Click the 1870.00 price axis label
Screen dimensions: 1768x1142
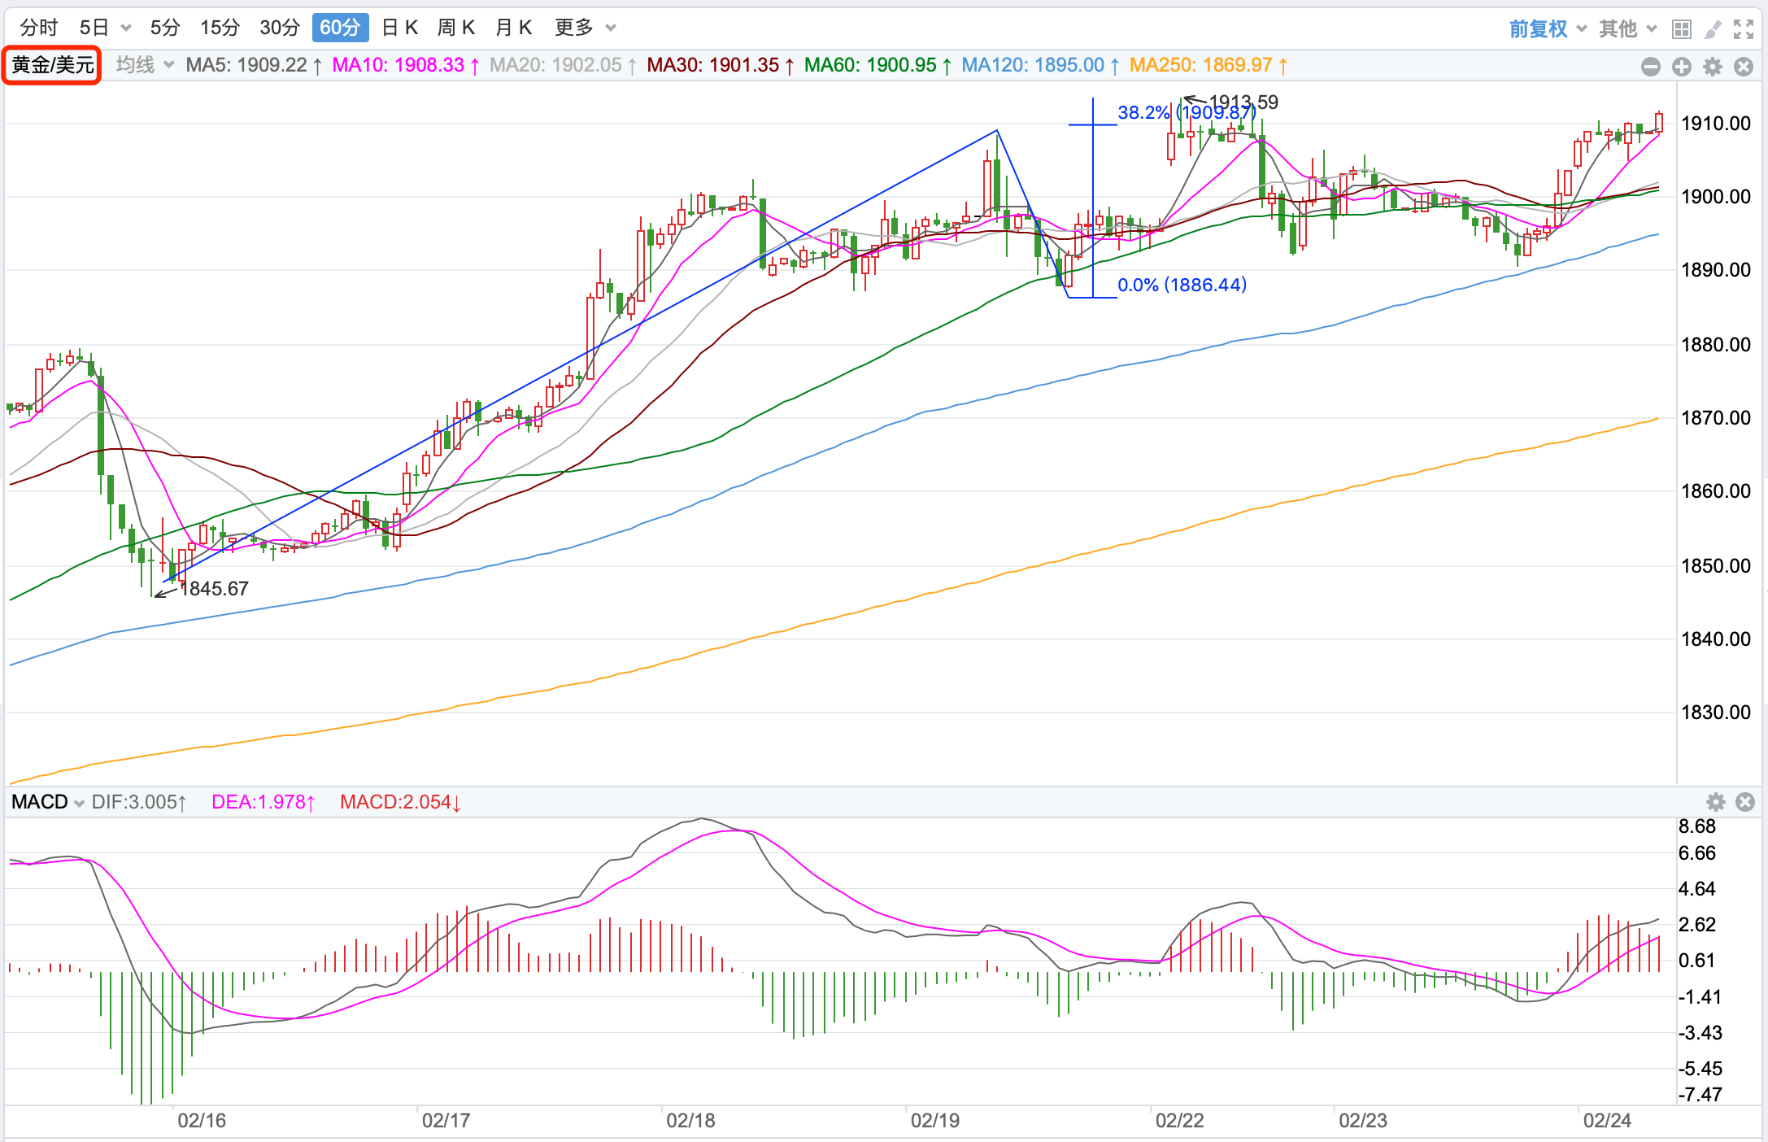point(1716,418)
